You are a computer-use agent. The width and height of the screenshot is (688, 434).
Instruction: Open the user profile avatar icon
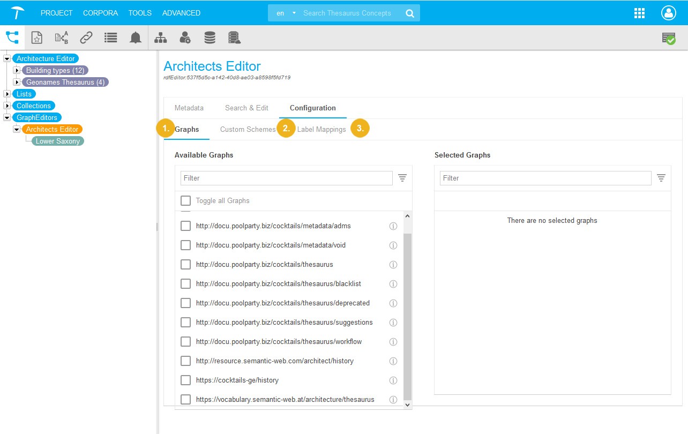pyautogui.click(x=669, y=13)
